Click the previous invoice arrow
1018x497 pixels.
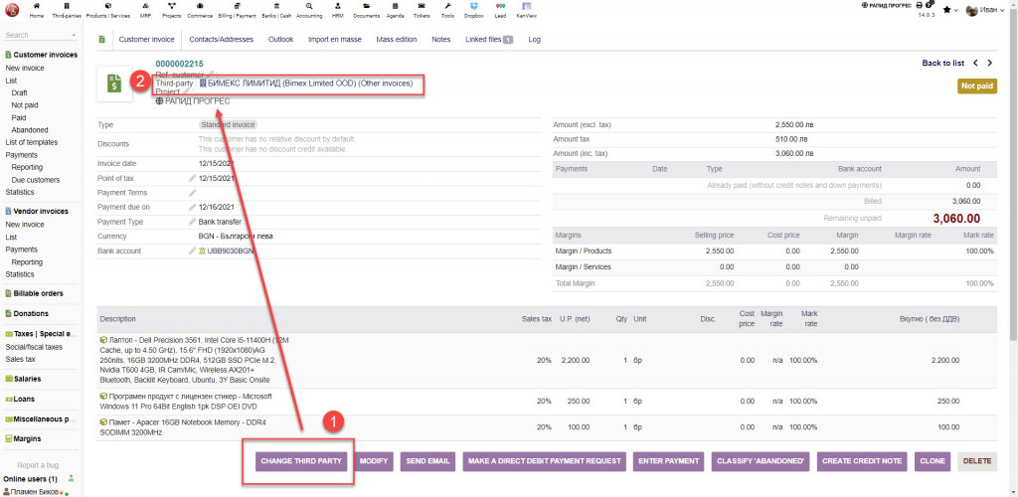975,63
